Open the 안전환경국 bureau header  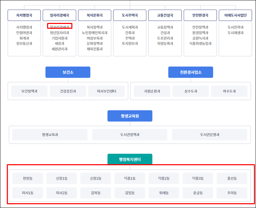tap(200, 15)
